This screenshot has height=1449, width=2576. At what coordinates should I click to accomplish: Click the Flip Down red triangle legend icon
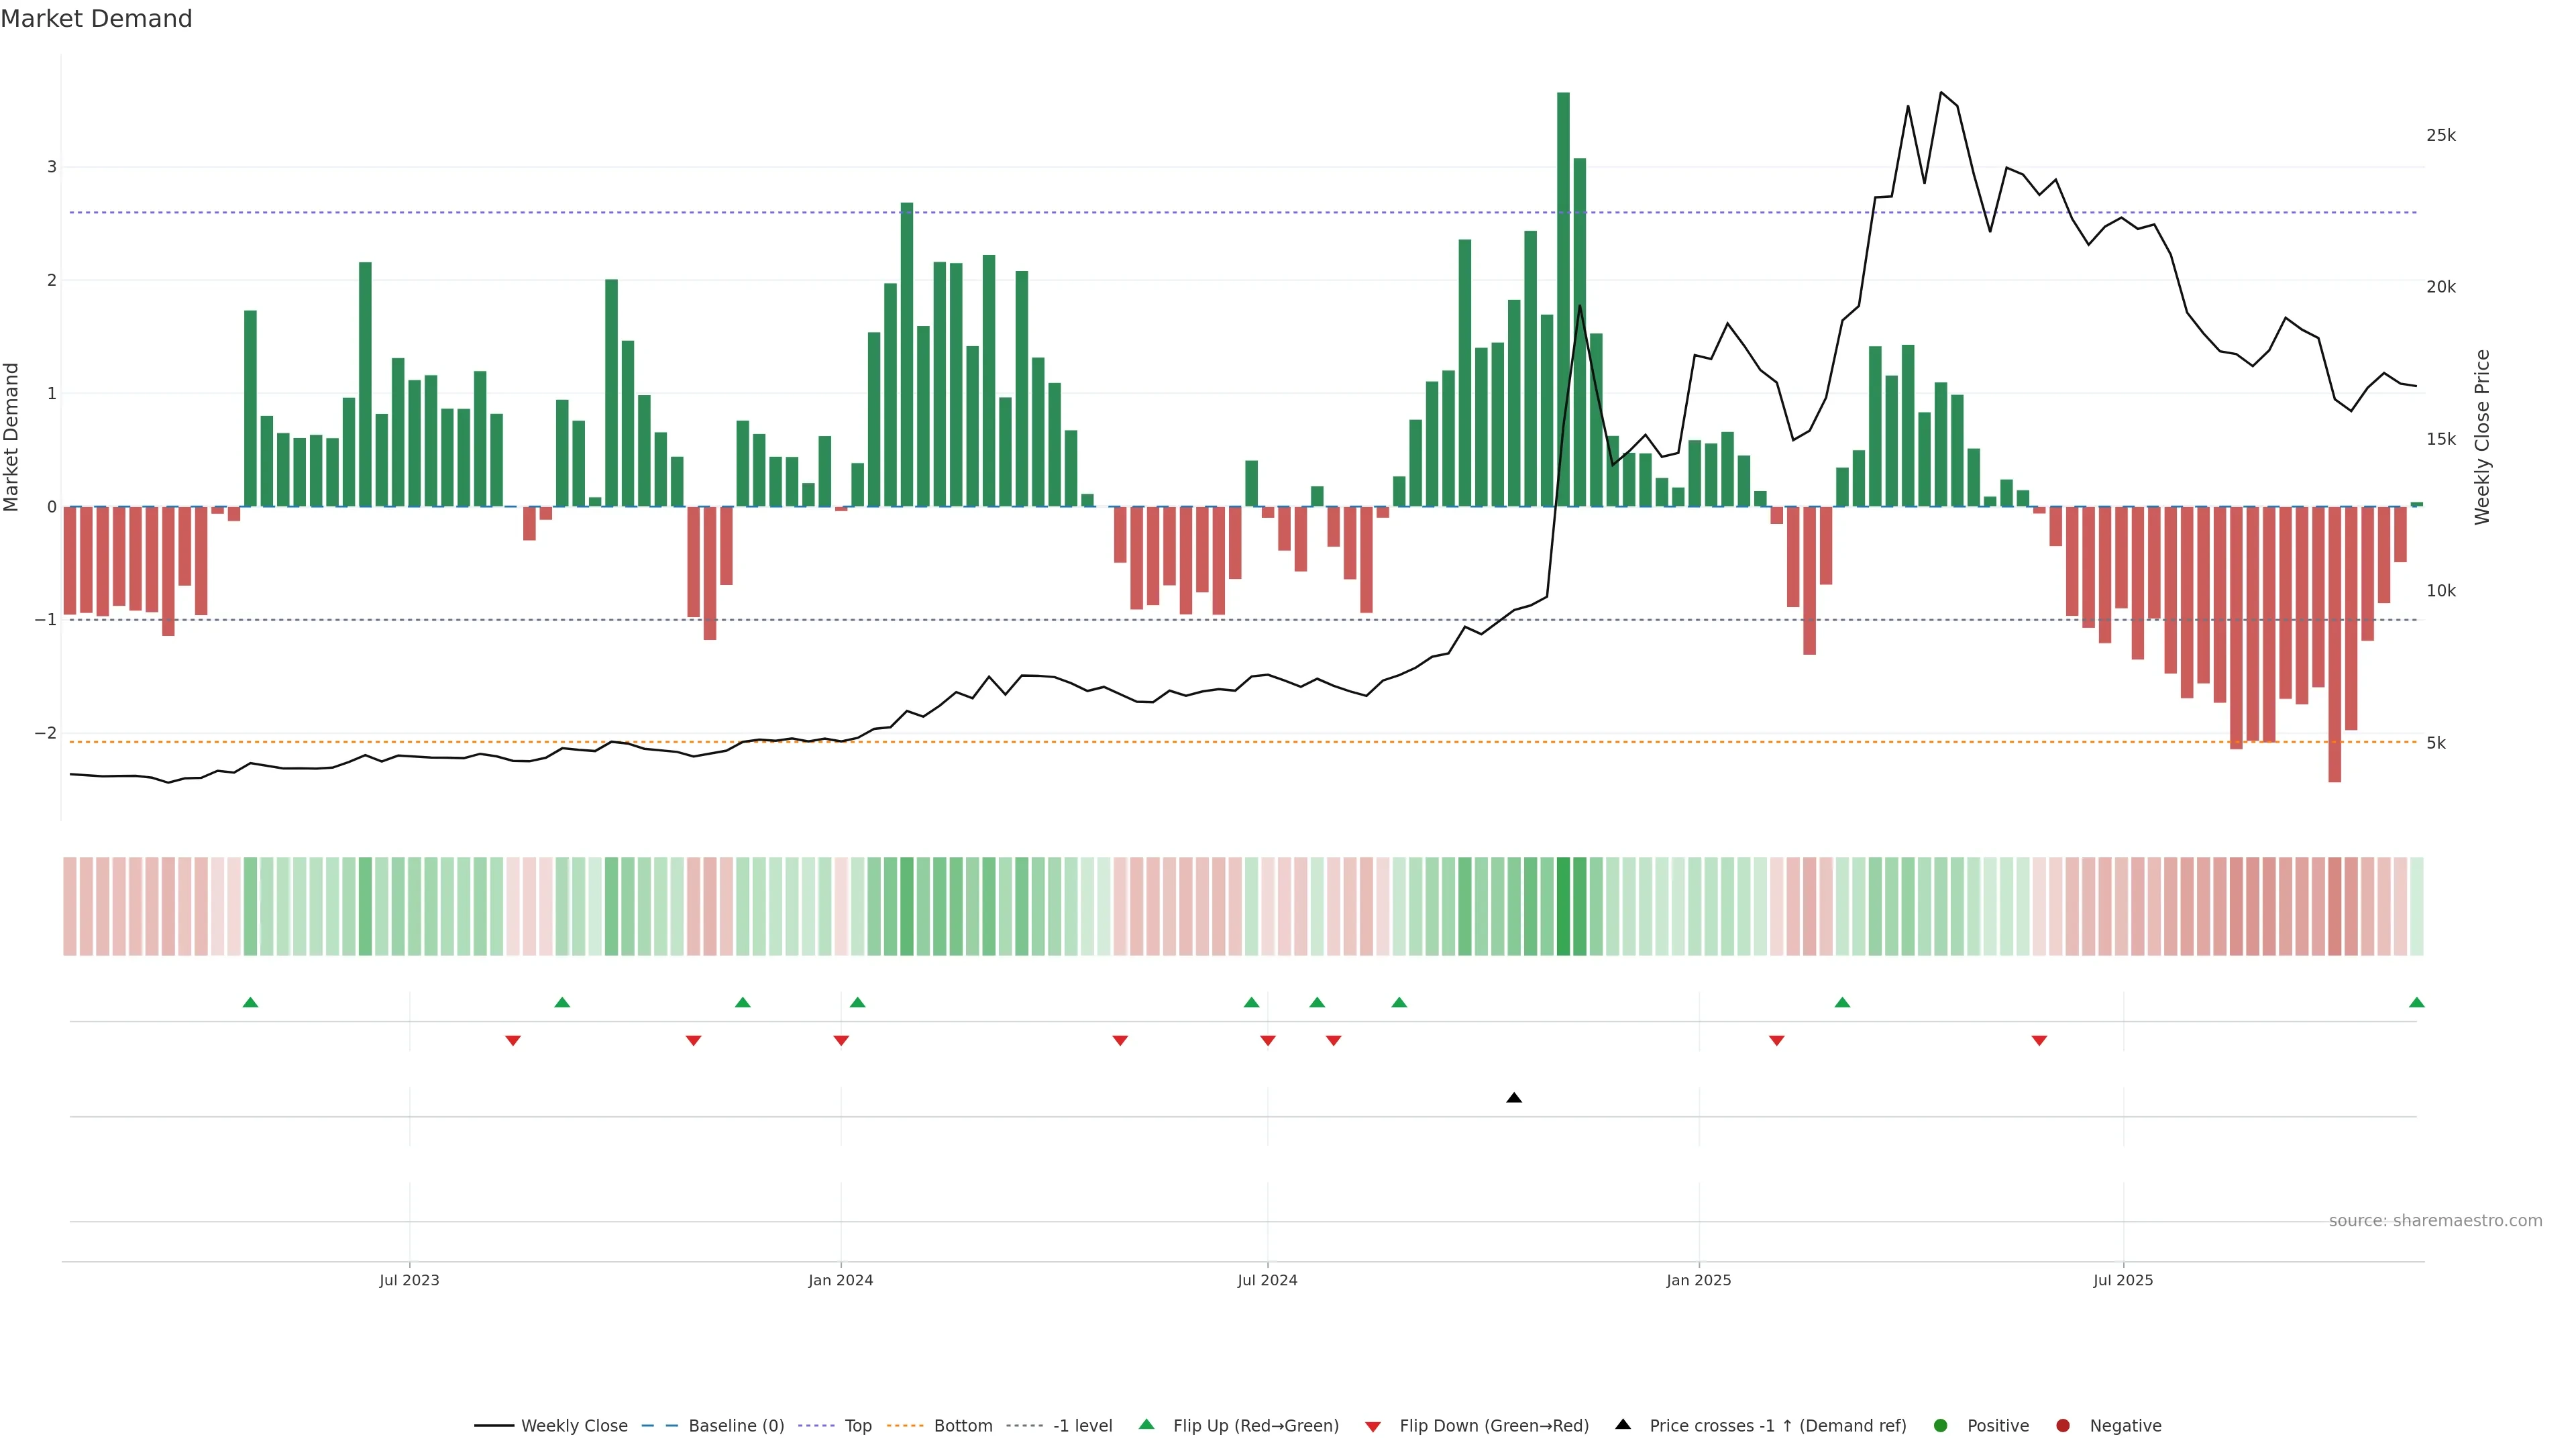(1373, 1426)
